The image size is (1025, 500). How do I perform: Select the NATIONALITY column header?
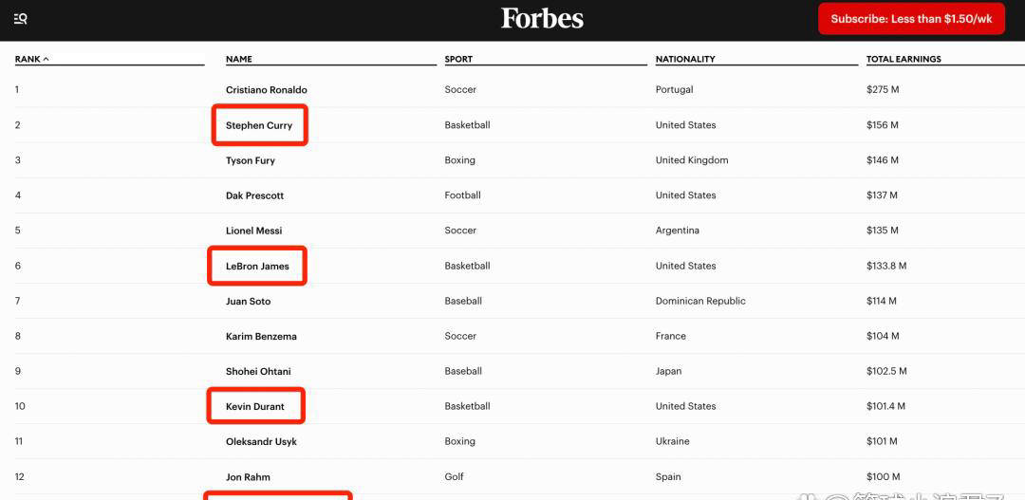(x=685, y=59)
